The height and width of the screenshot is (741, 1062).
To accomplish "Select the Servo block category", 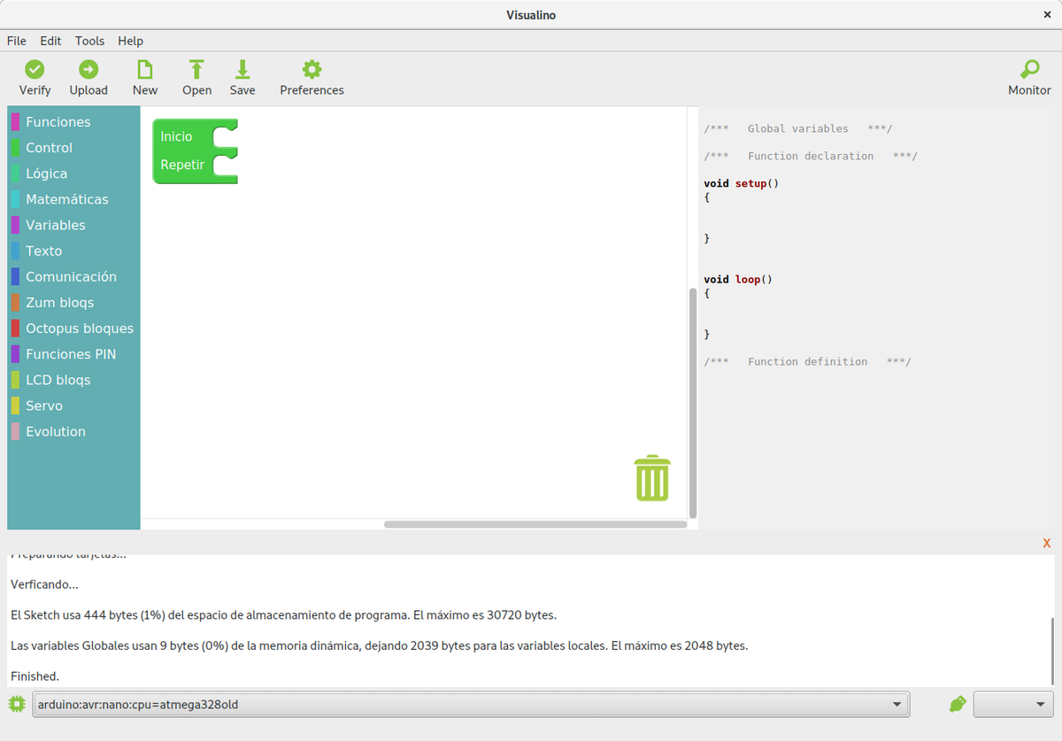I will [x=73, y=405].
